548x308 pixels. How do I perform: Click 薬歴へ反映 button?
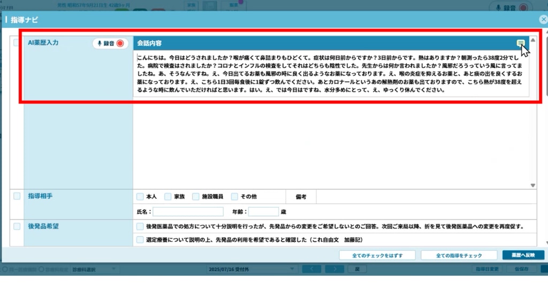523,256
